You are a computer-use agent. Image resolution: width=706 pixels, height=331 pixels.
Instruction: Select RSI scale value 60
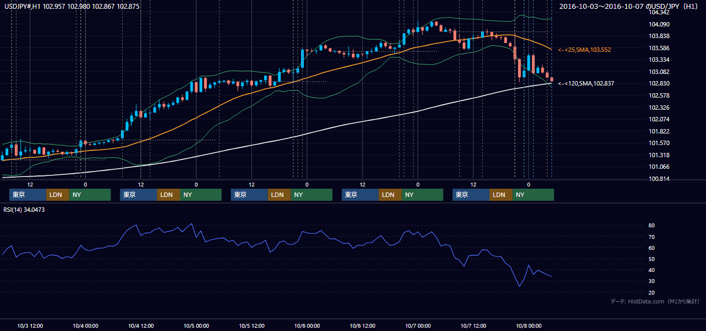click(652, 248)
